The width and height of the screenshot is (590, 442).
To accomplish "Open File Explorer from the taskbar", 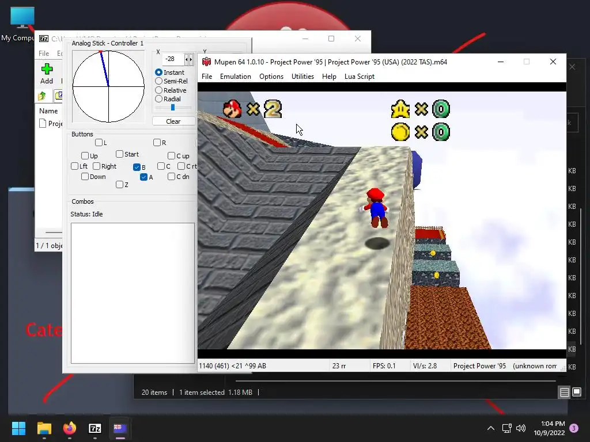I will point(44,428).
